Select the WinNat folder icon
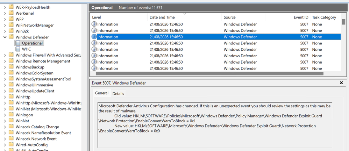Image resolution: width=349 pixels, height=151 pixels. [x=11, y=121]
